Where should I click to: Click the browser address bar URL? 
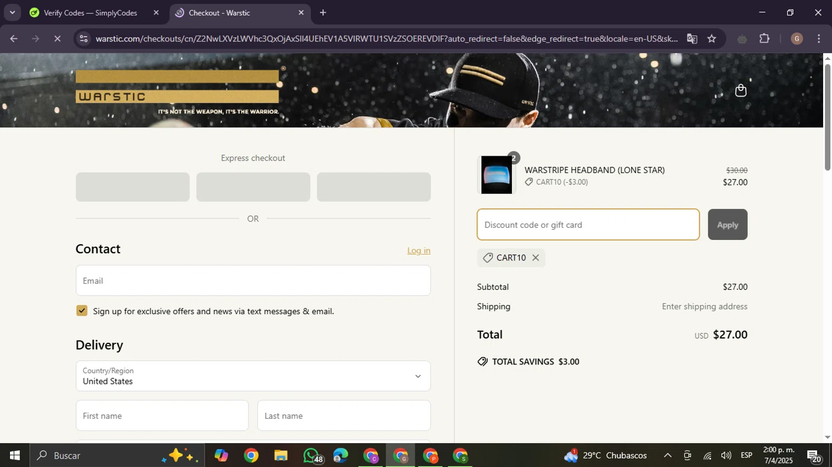tap(387, 39)
